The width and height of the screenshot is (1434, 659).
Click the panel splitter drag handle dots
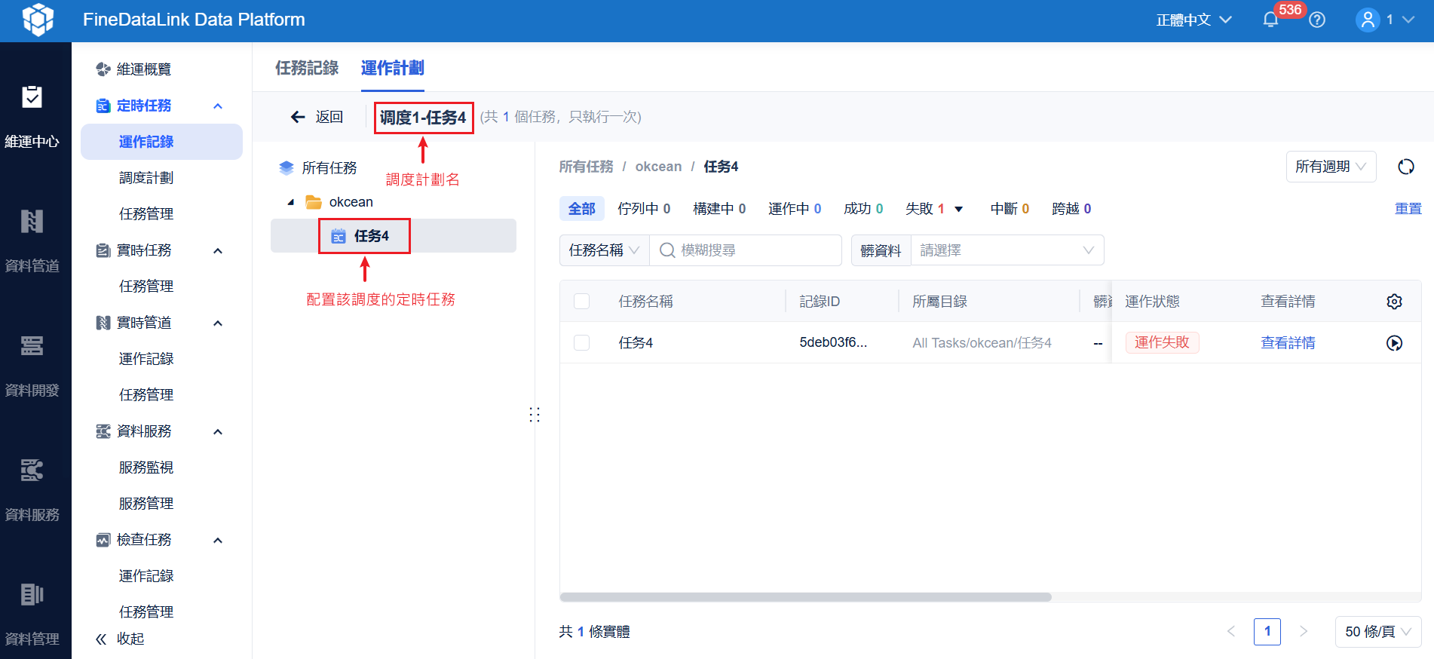coord(535,415)
